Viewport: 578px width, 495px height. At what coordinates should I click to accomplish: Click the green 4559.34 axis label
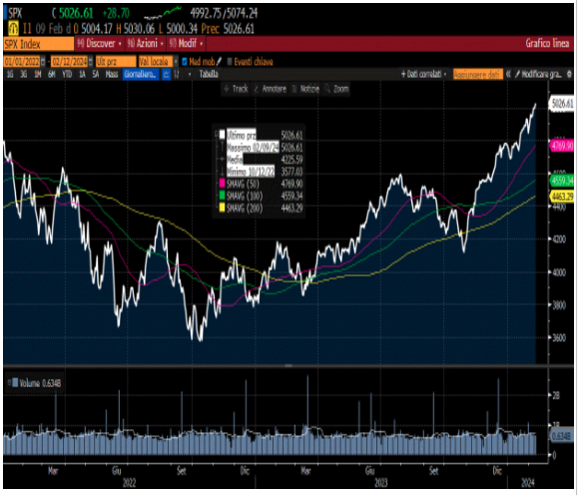click(562, 181)
